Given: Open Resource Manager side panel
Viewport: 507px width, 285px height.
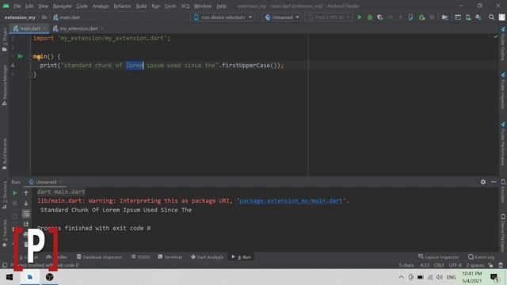Looking at the screenshot, I should tap(4, 85).
